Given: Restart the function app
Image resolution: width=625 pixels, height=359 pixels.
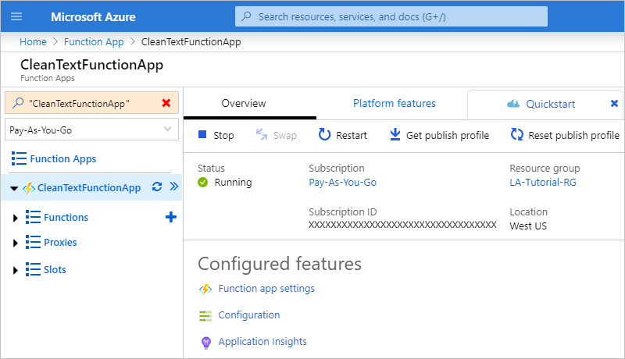Looking at the screenshot, I should click(x=342, y=135).
